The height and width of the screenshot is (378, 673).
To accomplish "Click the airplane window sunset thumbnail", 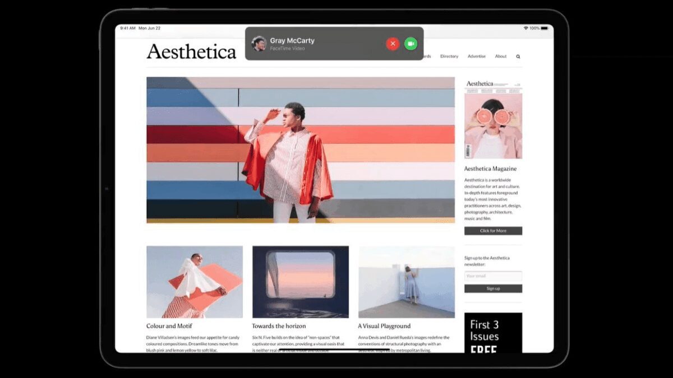I will click(x=300, y=282).
